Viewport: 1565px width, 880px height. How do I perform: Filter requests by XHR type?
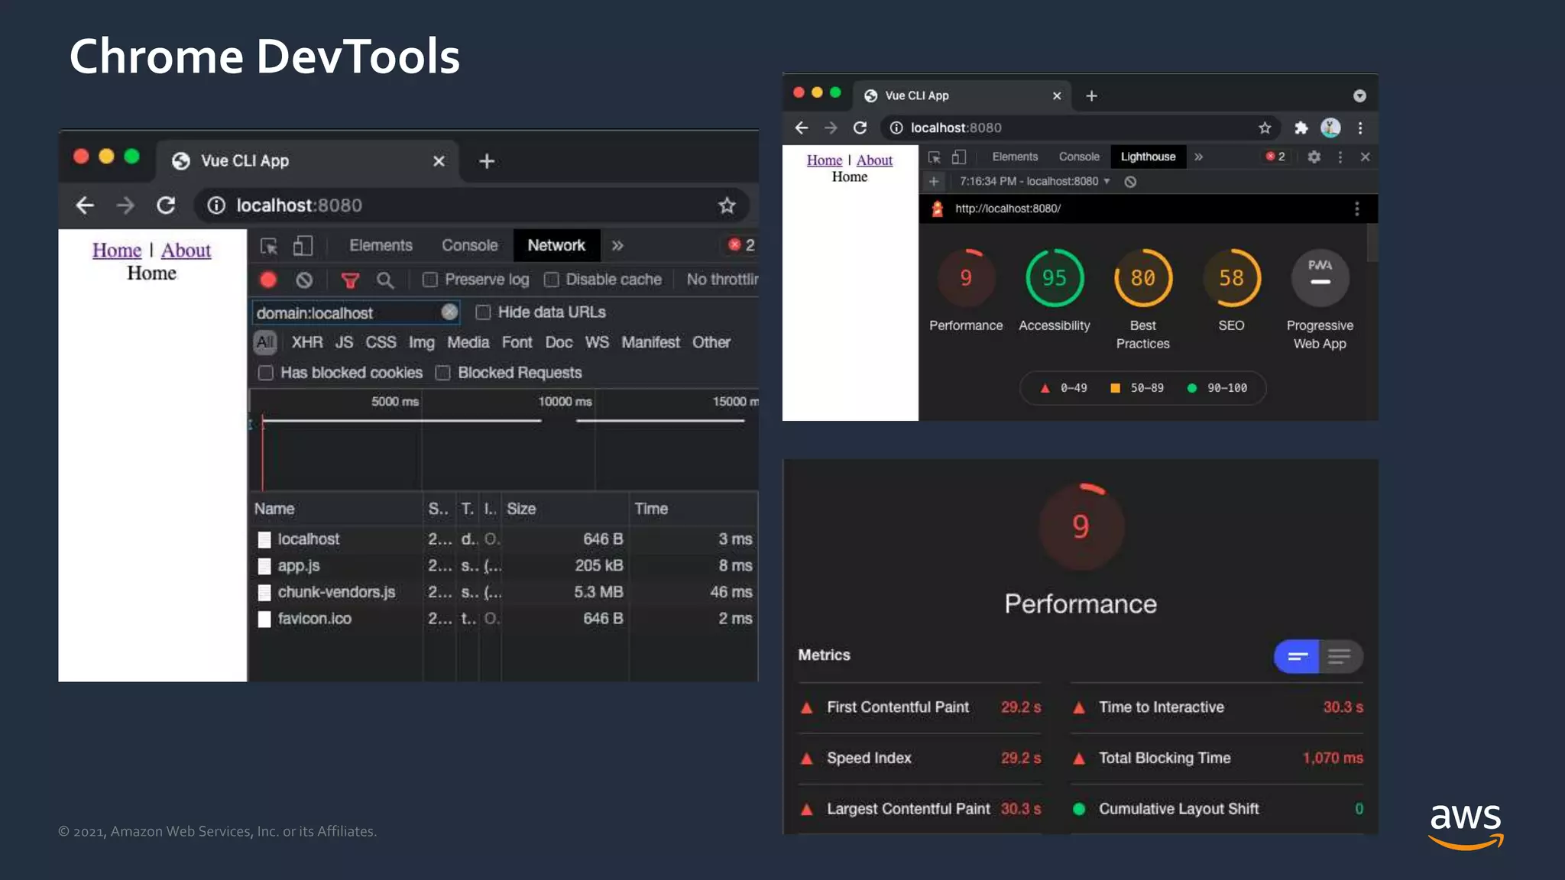[x=306, y=342]
